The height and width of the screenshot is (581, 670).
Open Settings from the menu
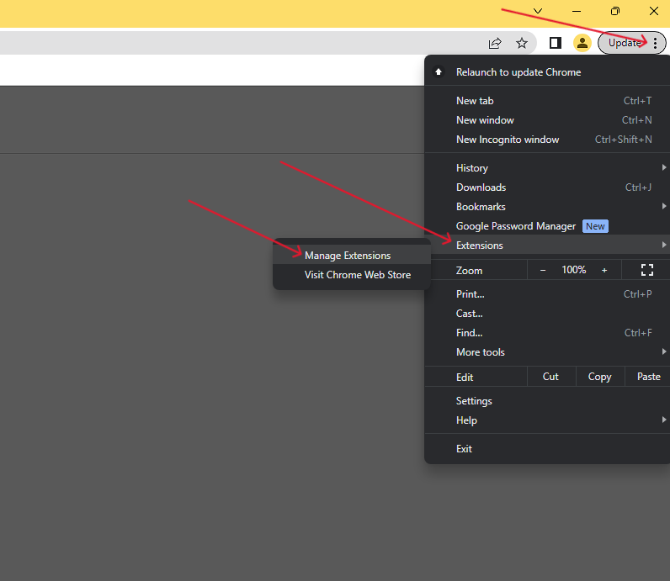(547, 401)
